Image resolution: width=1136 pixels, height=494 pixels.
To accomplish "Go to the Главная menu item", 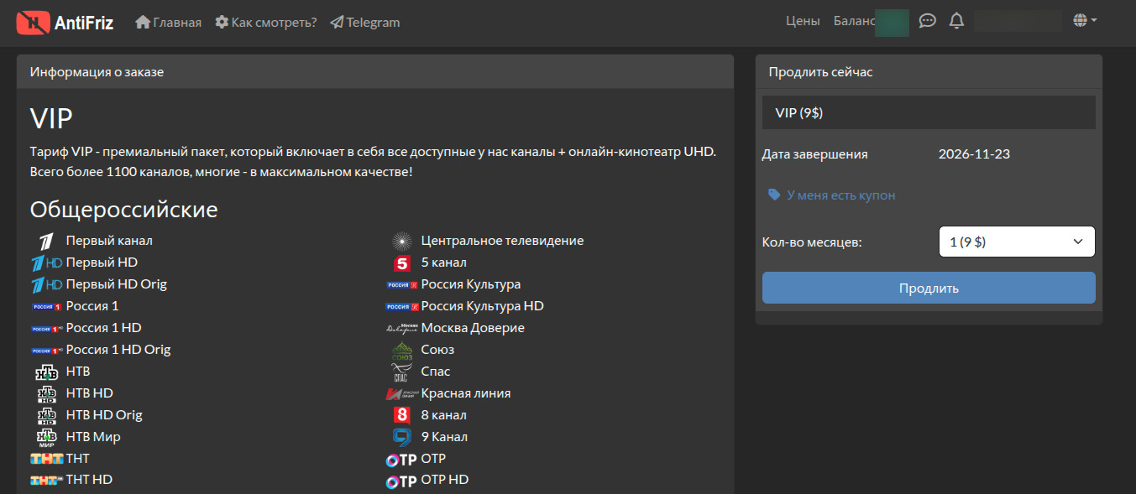I will click(x=168, y=22).
